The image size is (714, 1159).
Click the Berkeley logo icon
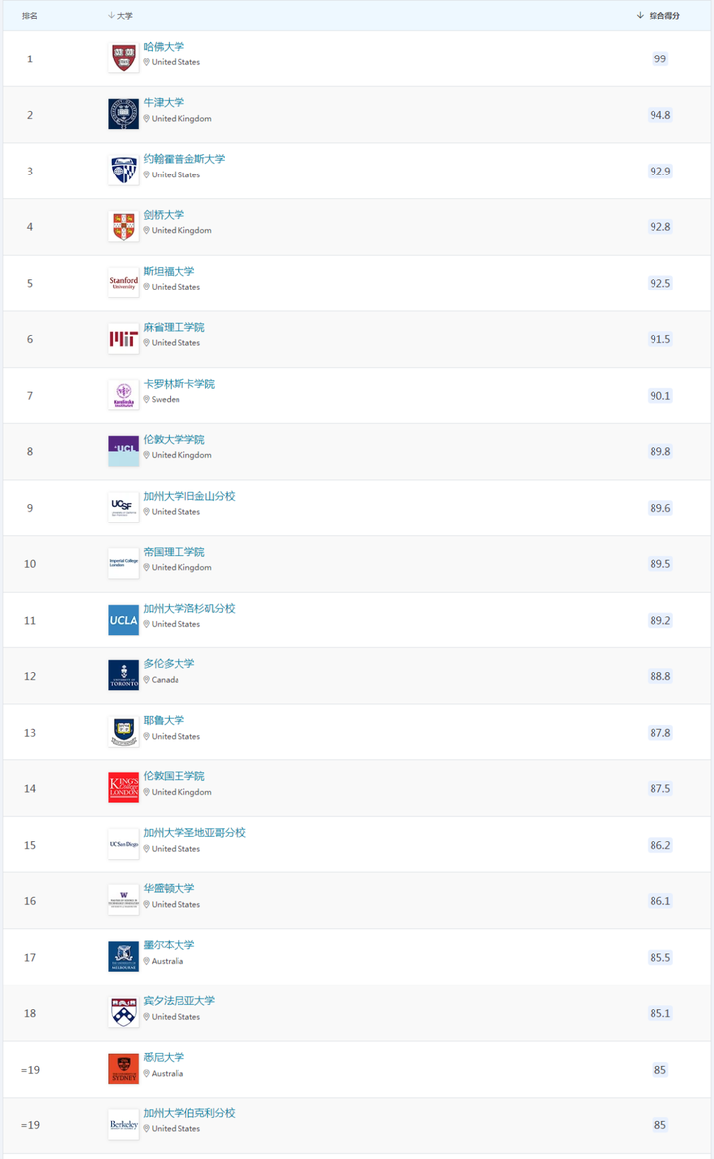point(123,1125)
